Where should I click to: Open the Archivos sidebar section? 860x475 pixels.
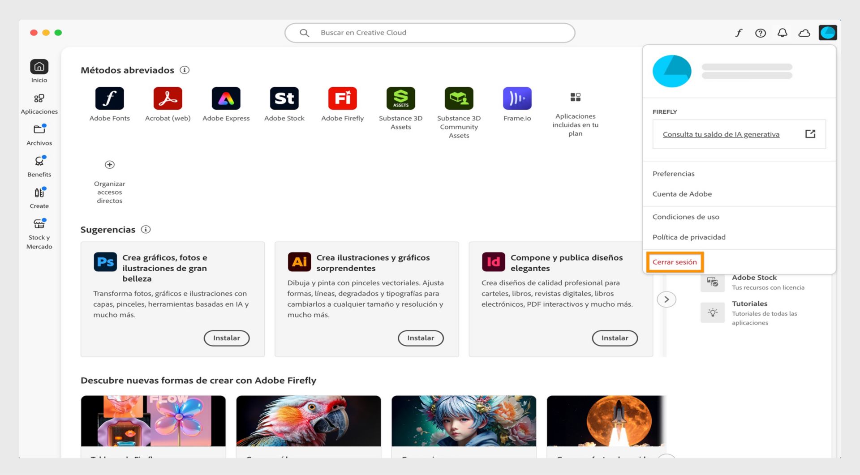39,134
